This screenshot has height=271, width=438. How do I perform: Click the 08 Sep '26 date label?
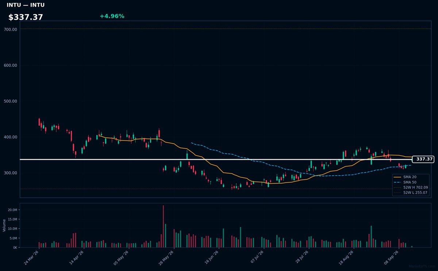[x=391, y=258]
